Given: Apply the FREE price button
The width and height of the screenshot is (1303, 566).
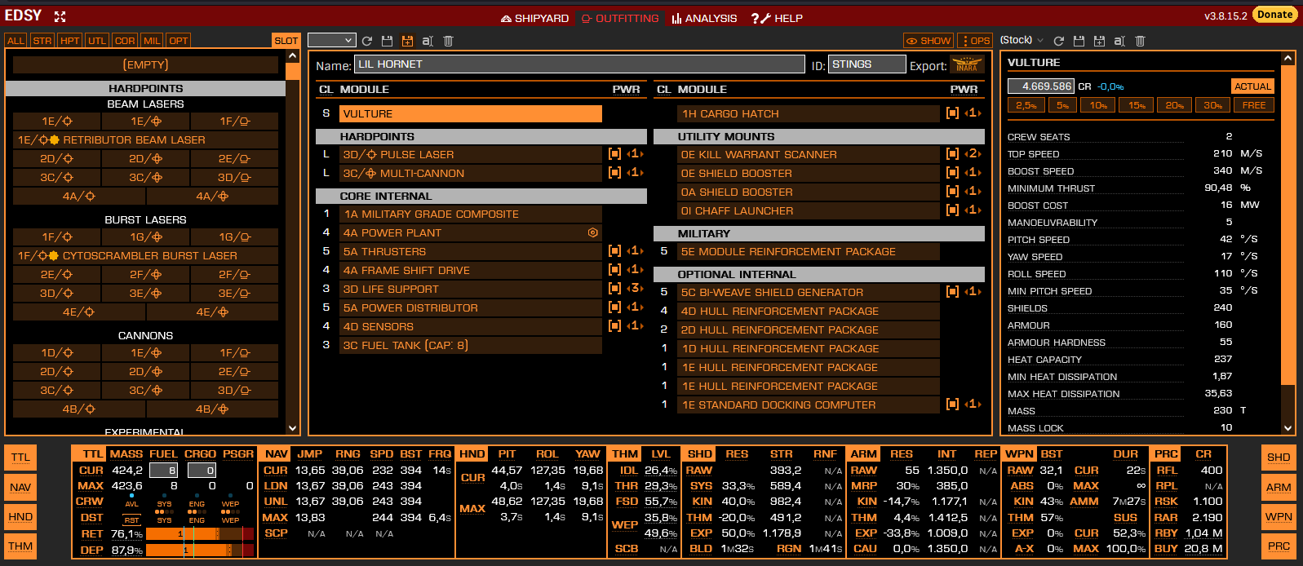Looking at the screenshot, I should pyautogui.click(x=1254, y=105).
